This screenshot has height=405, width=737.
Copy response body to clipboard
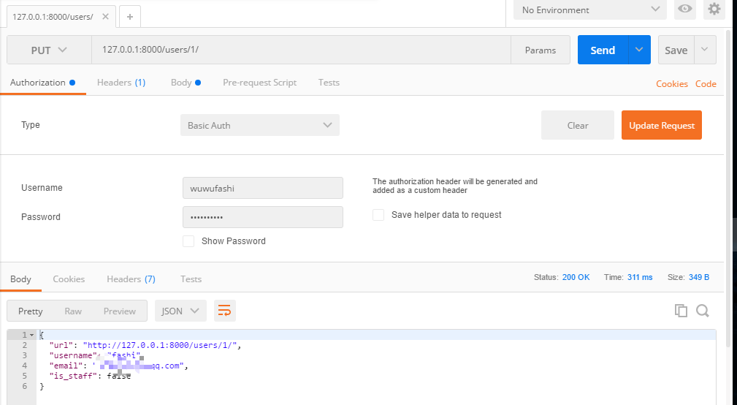tap(681, 311)
